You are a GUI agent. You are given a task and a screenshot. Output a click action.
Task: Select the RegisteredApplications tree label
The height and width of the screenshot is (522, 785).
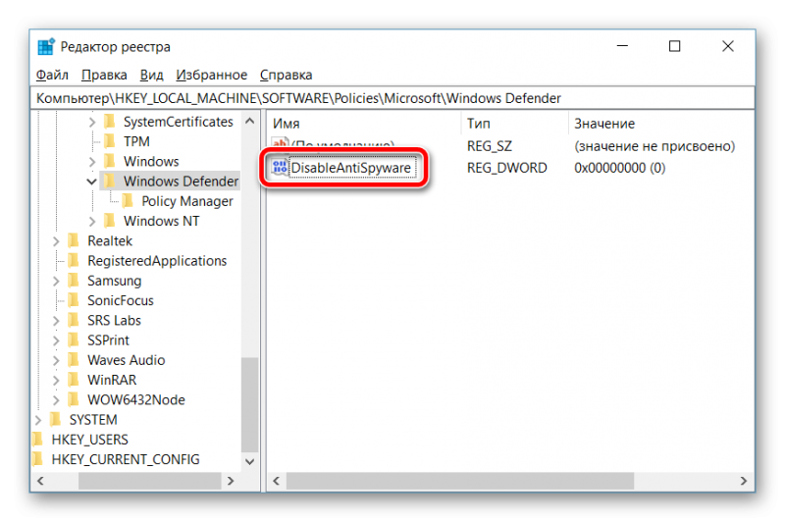click(157, 261)
